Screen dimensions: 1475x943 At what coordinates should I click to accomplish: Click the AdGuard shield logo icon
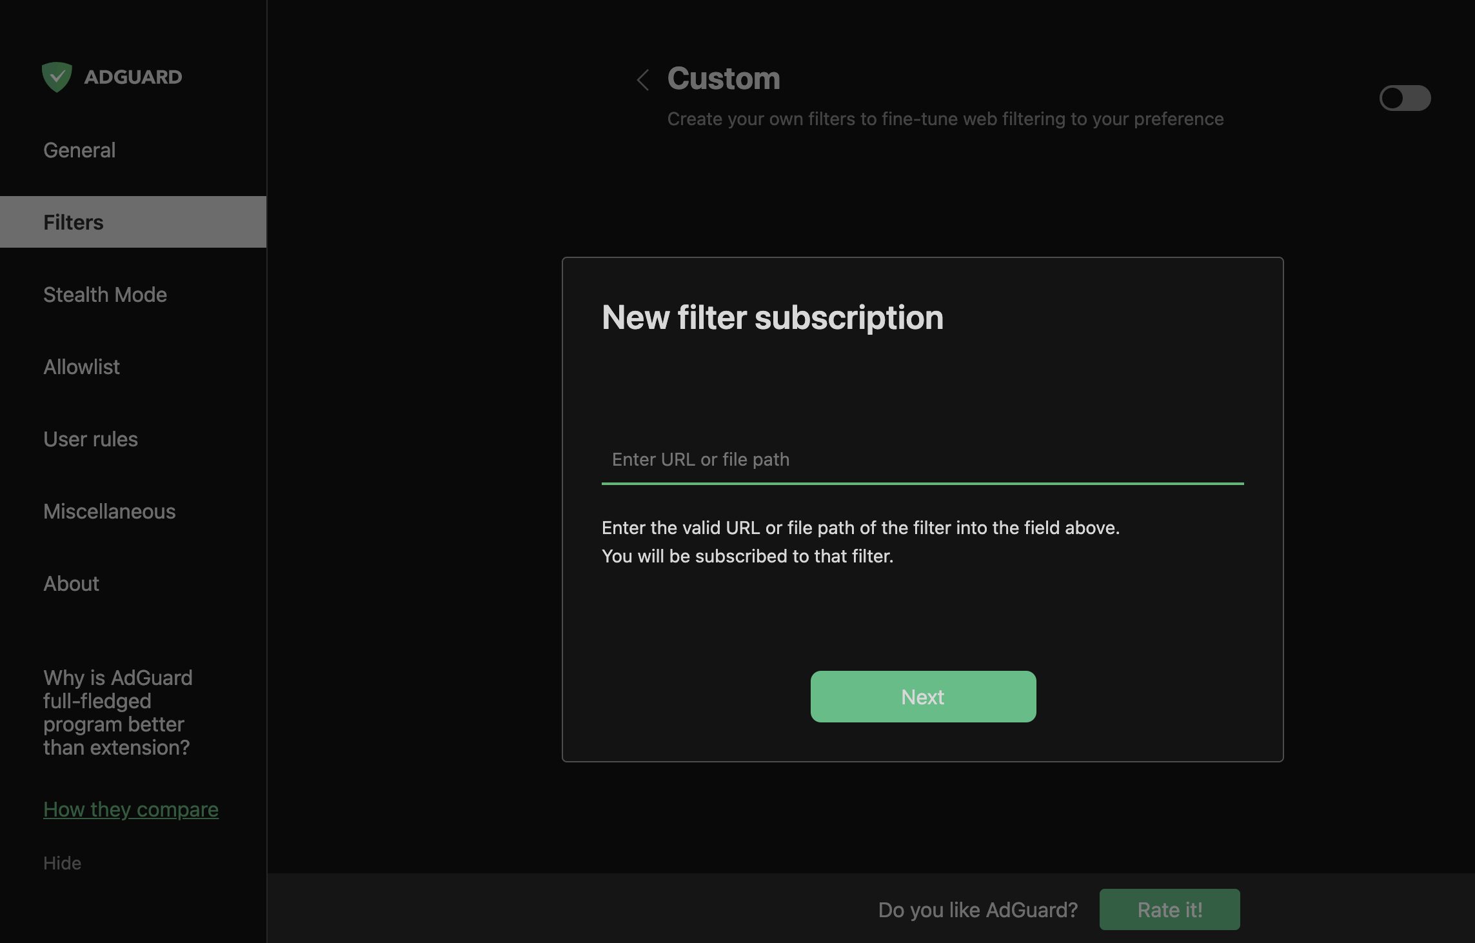[x=56, y=75]
